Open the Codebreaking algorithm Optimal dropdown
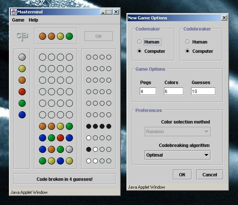 pos(178,155)
